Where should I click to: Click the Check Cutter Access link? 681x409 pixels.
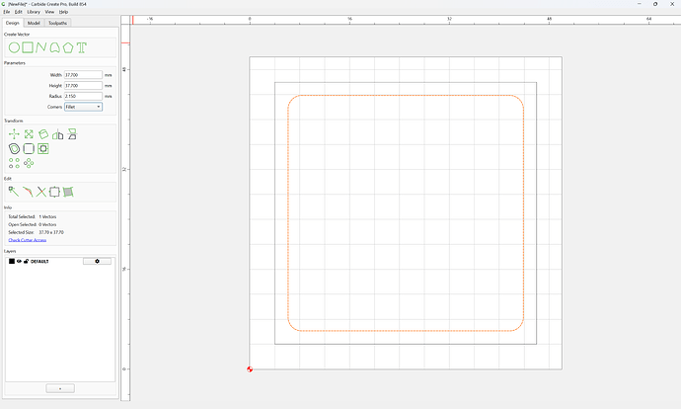(x=28, y=240)
